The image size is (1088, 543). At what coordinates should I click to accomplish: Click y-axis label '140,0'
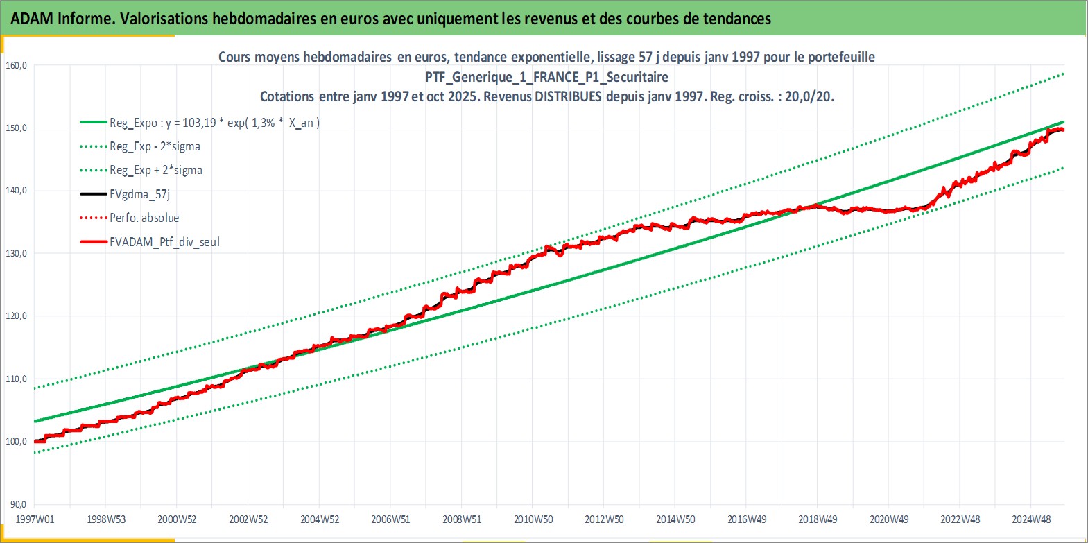pos(16,190)
